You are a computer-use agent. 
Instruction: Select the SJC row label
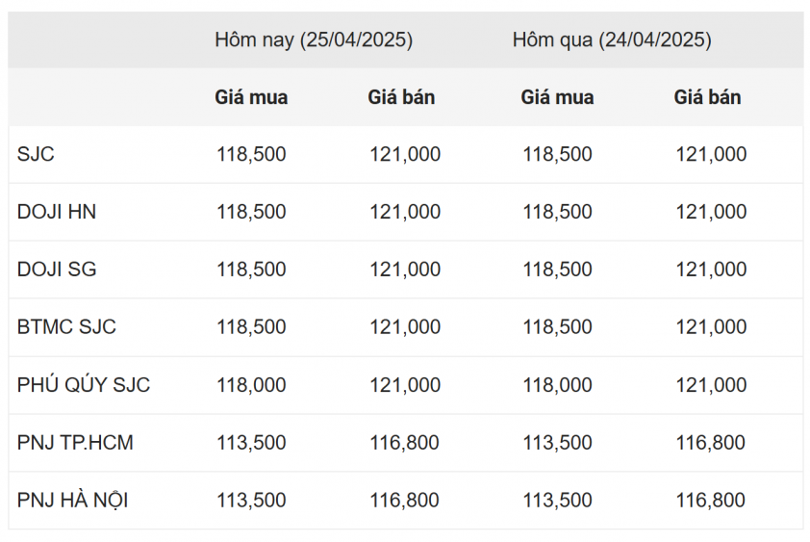click(x=36, y=154)
